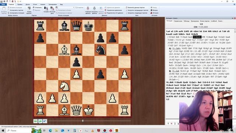Open the Жесткий диск search icon

pyautogui.click(x=52, y=10)
